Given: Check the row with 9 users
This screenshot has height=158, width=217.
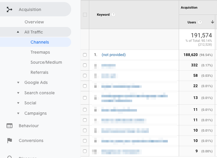Looking at the screenshot, I should (x=85, y=151).
